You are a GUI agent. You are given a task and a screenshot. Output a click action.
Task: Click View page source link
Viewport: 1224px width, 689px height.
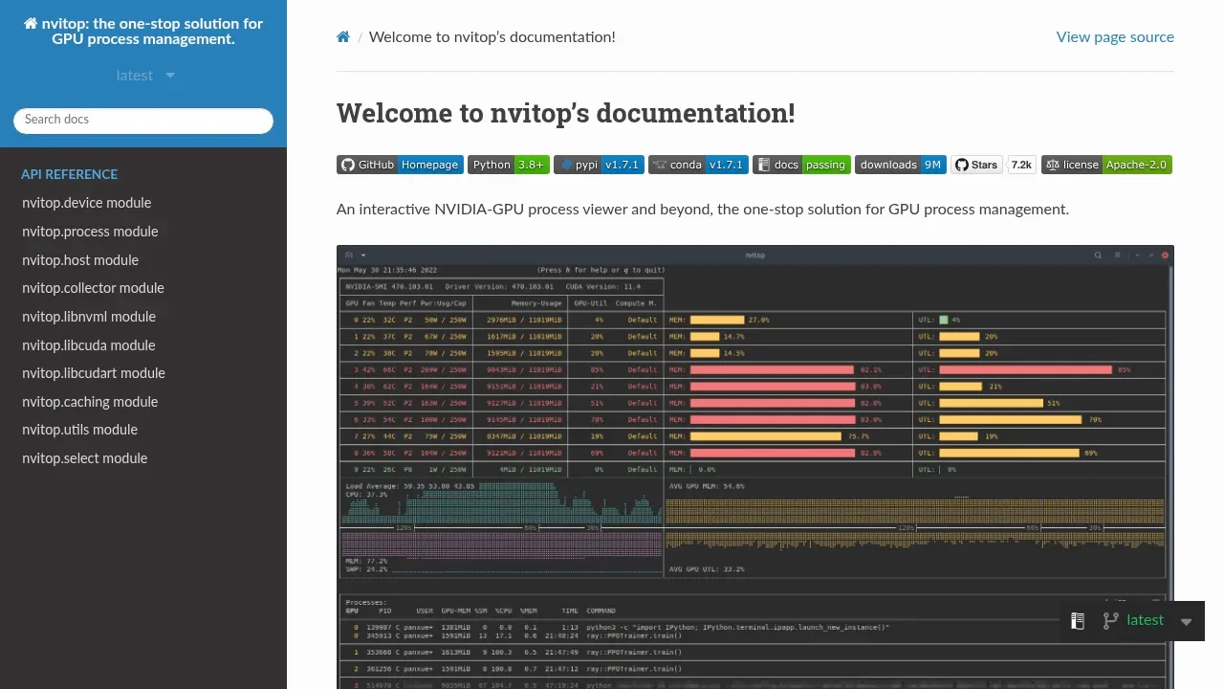[x=1115, y=37]
